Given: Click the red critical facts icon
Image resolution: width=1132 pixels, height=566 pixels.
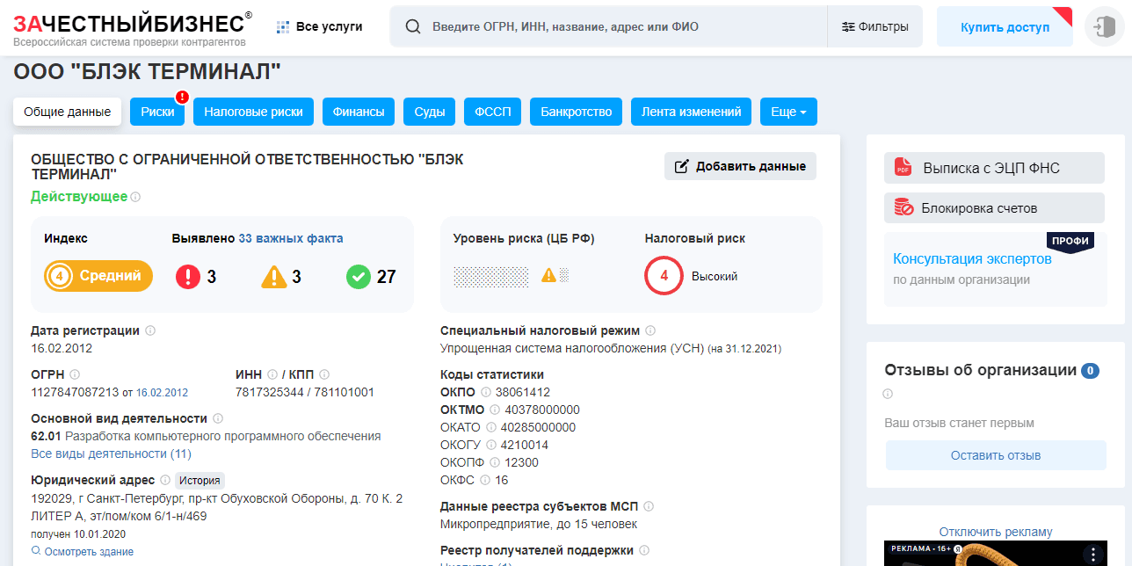Looking at the screenshot, I should (188, 277).
